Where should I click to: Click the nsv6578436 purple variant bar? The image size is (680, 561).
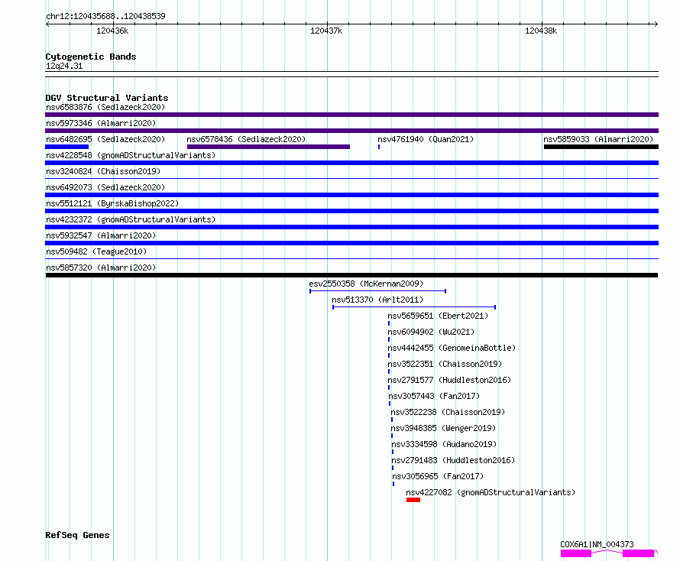point(268,147)
